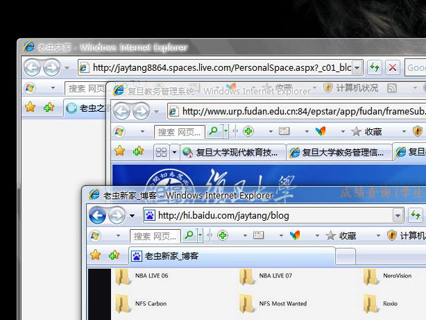The height and width of the screenshot is (320, 426).
Task: Click Stop (red X) button in spaces.live window
Action: (393, 67)
